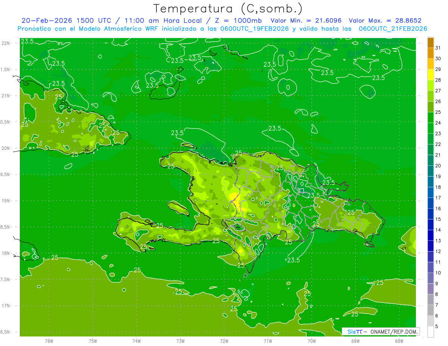Image resolution: width=448 pixels, height=346 pixels.
Task: Pick the gray swatch between 6 and 7
Action: pos(430,310)
